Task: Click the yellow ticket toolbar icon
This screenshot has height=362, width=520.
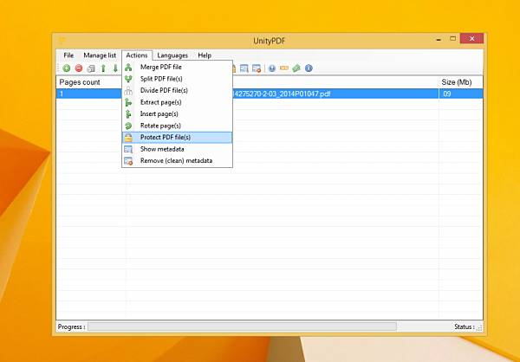Action: (x=284, y=68)
